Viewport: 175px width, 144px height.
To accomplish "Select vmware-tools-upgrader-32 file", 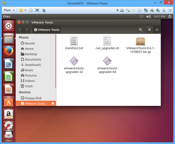I will tap(74, 65).
